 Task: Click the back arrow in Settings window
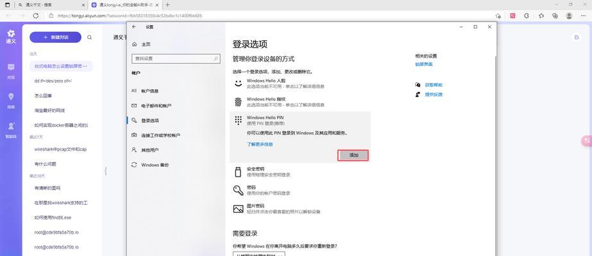(135, 27)
